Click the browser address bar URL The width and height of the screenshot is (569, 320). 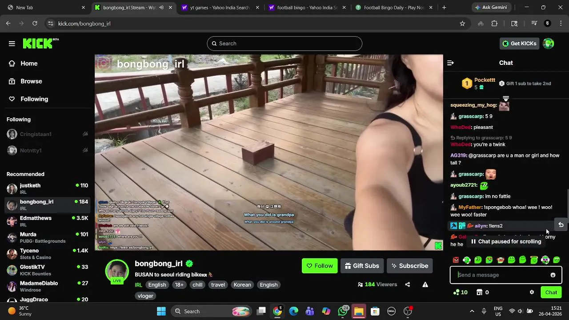click(x=84, y=24)
